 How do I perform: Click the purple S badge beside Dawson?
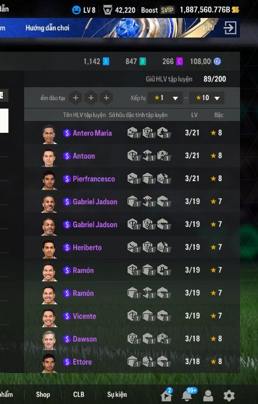(67, 339)
